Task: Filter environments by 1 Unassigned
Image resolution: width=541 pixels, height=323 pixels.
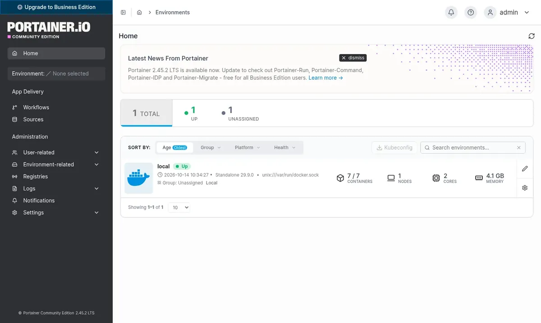Action: tap(240, 113)
